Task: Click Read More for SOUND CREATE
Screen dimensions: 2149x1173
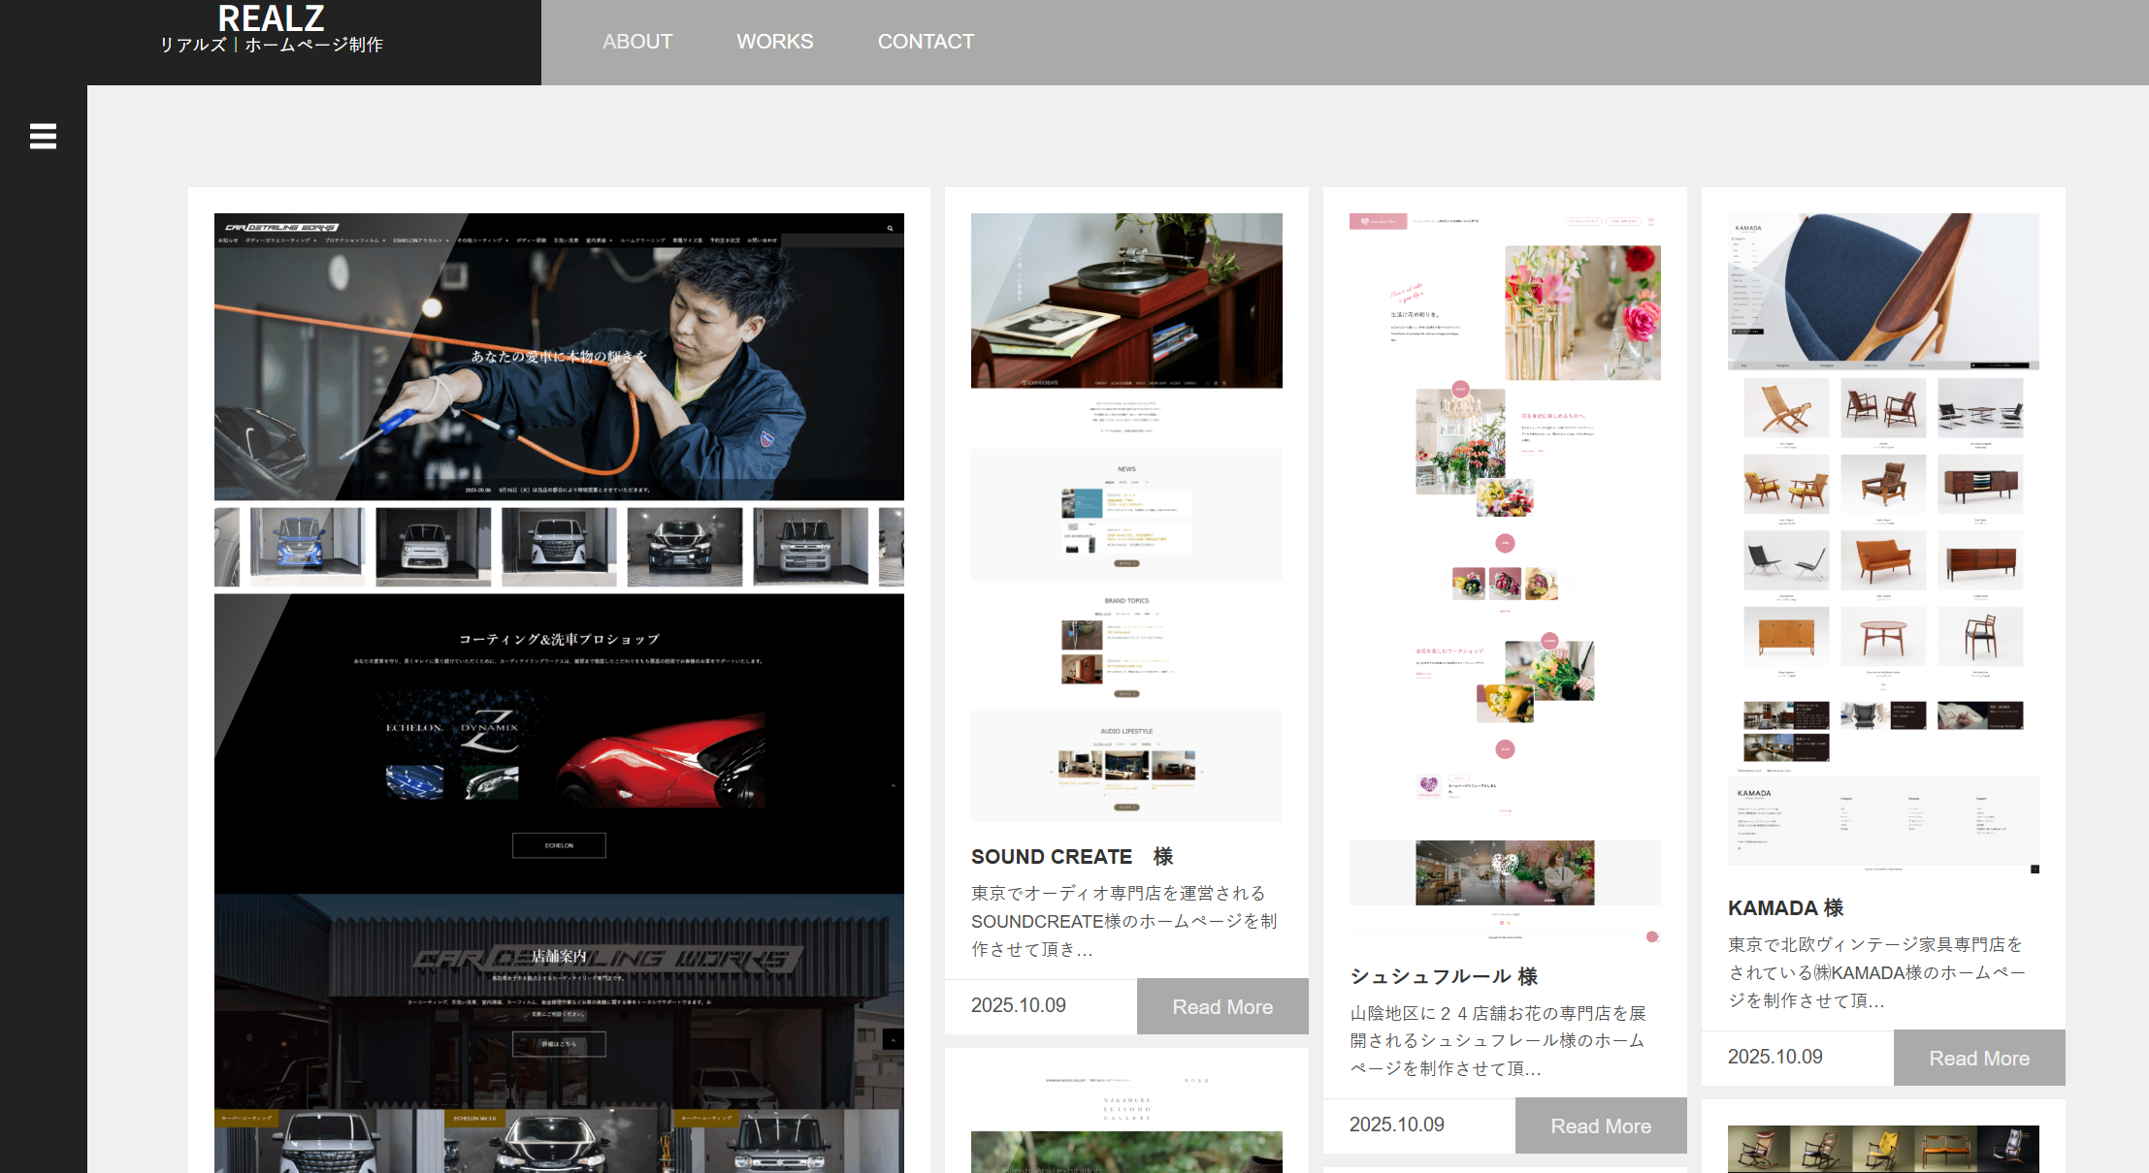Action: click(1221, 1006)
